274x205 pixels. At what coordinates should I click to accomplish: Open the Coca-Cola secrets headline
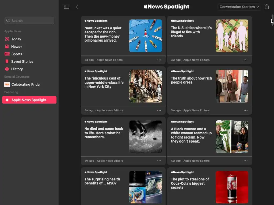point(190,183)
